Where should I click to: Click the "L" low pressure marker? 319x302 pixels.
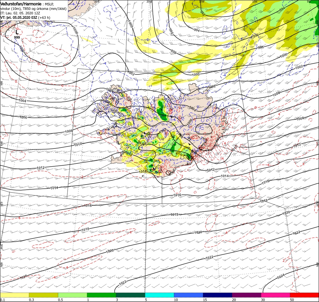point(17,32)
